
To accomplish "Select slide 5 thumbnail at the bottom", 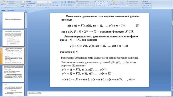I will coord(13,89).
